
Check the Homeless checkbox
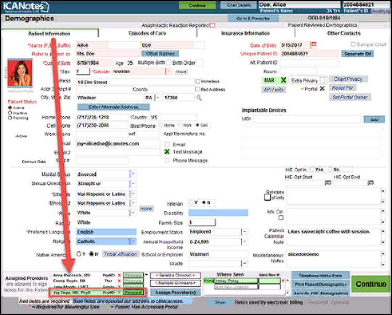tap(198, 81)
